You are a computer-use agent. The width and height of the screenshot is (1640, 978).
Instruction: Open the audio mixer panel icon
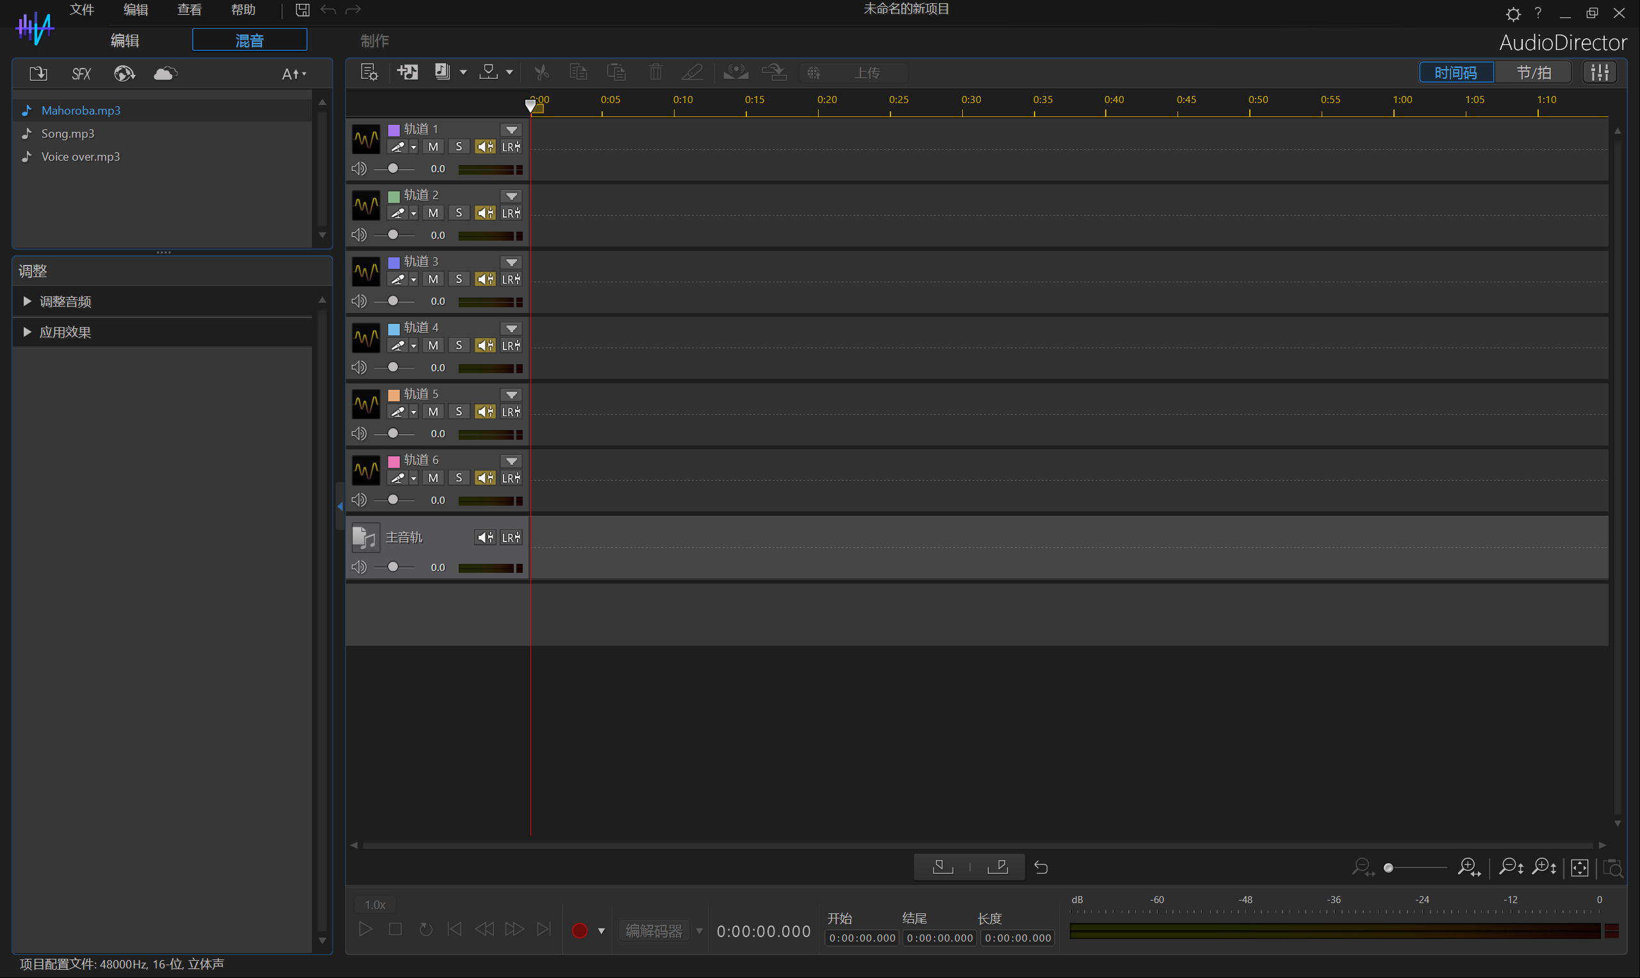[x=1599, y=72]
